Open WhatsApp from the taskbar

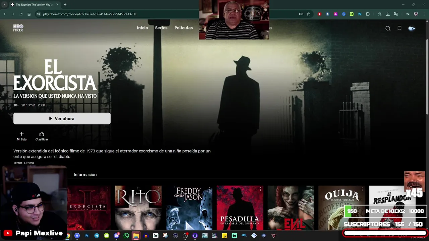pos(126,236)
